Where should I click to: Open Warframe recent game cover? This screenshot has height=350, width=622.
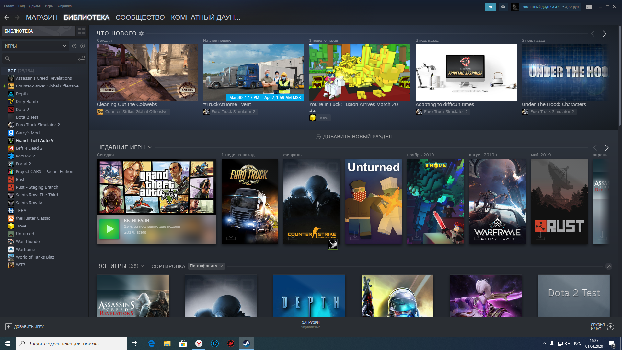coord(497,202)
